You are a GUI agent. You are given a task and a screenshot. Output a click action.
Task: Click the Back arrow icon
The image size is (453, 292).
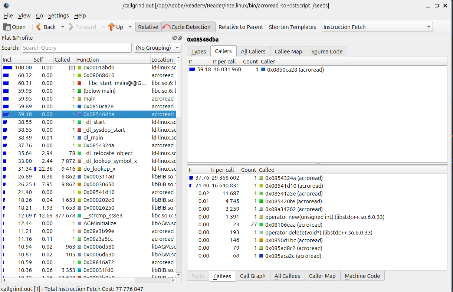(x=39, y=27)
